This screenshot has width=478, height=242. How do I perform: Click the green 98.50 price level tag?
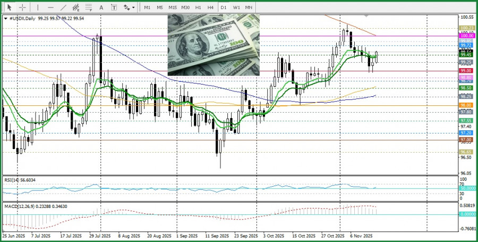pyautogui.click(x=466, y=88)
